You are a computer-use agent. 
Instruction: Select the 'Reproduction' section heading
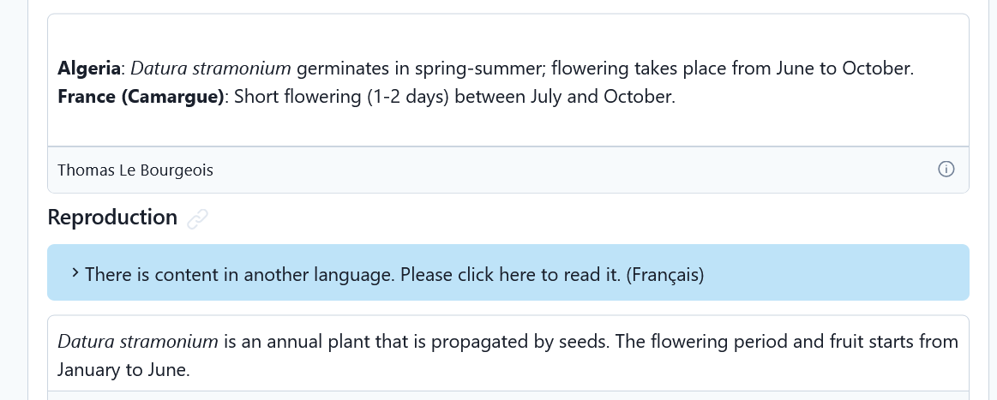(x=112, y=218)
